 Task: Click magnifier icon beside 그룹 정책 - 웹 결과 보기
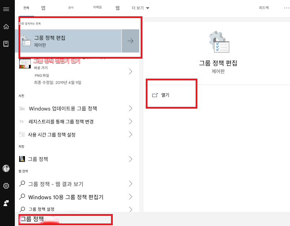click(x=22, y=184)
